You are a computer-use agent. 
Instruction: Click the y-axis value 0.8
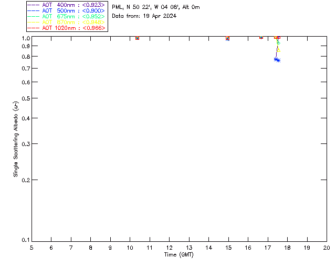coord(26,57)
